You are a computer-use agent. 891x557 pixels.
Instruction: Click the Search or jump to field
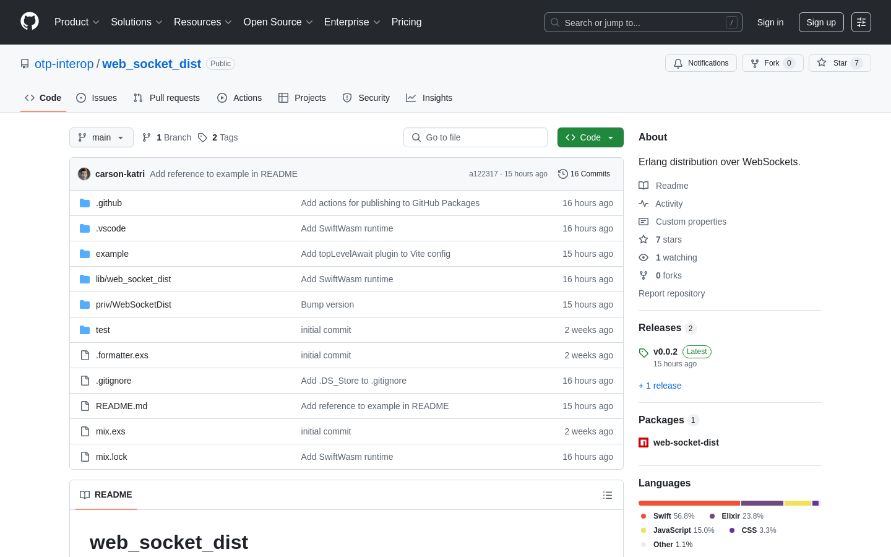coord(643,22)
